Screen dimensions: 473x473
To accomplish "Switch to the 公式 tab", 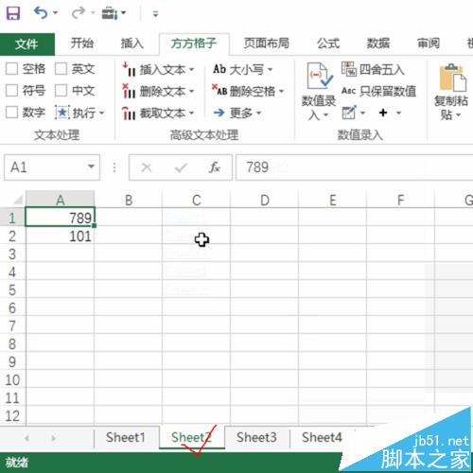I will point(328,44).
